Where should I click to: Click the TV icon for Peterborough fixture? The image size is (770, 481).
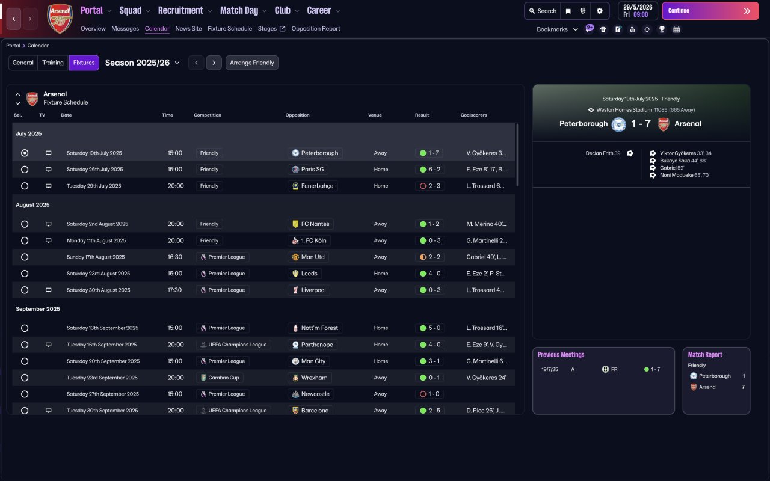coord(49,153)
